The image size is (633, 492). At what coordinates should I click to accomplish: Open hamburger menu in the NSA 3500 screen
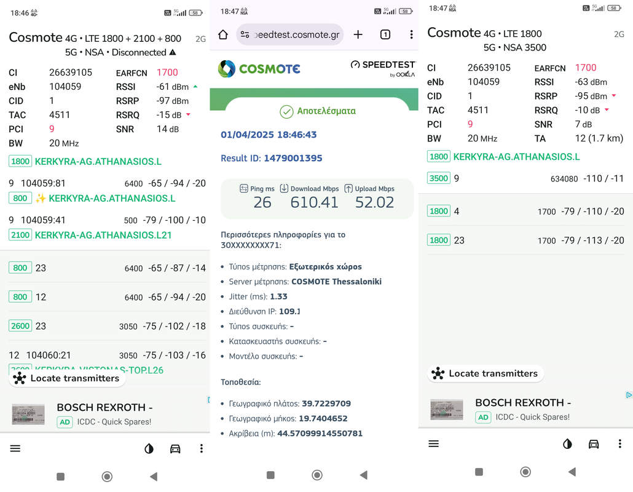click(433, 444)
